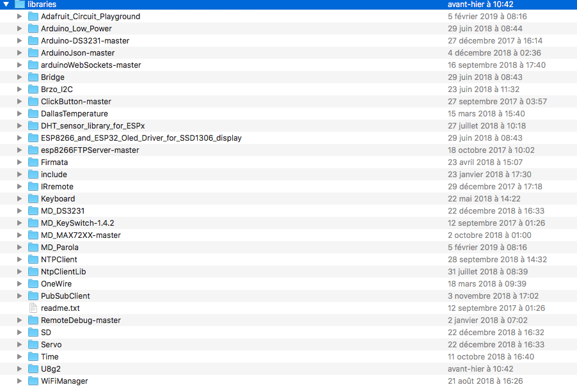Click the date 27 juillet 2018 à 10:18
This screenshot has height=387, width=577.
(486, 126)
